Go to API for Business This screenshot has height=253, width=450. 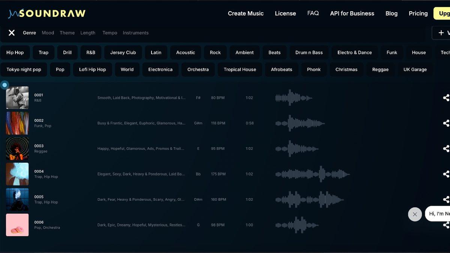tap(352, 13)
